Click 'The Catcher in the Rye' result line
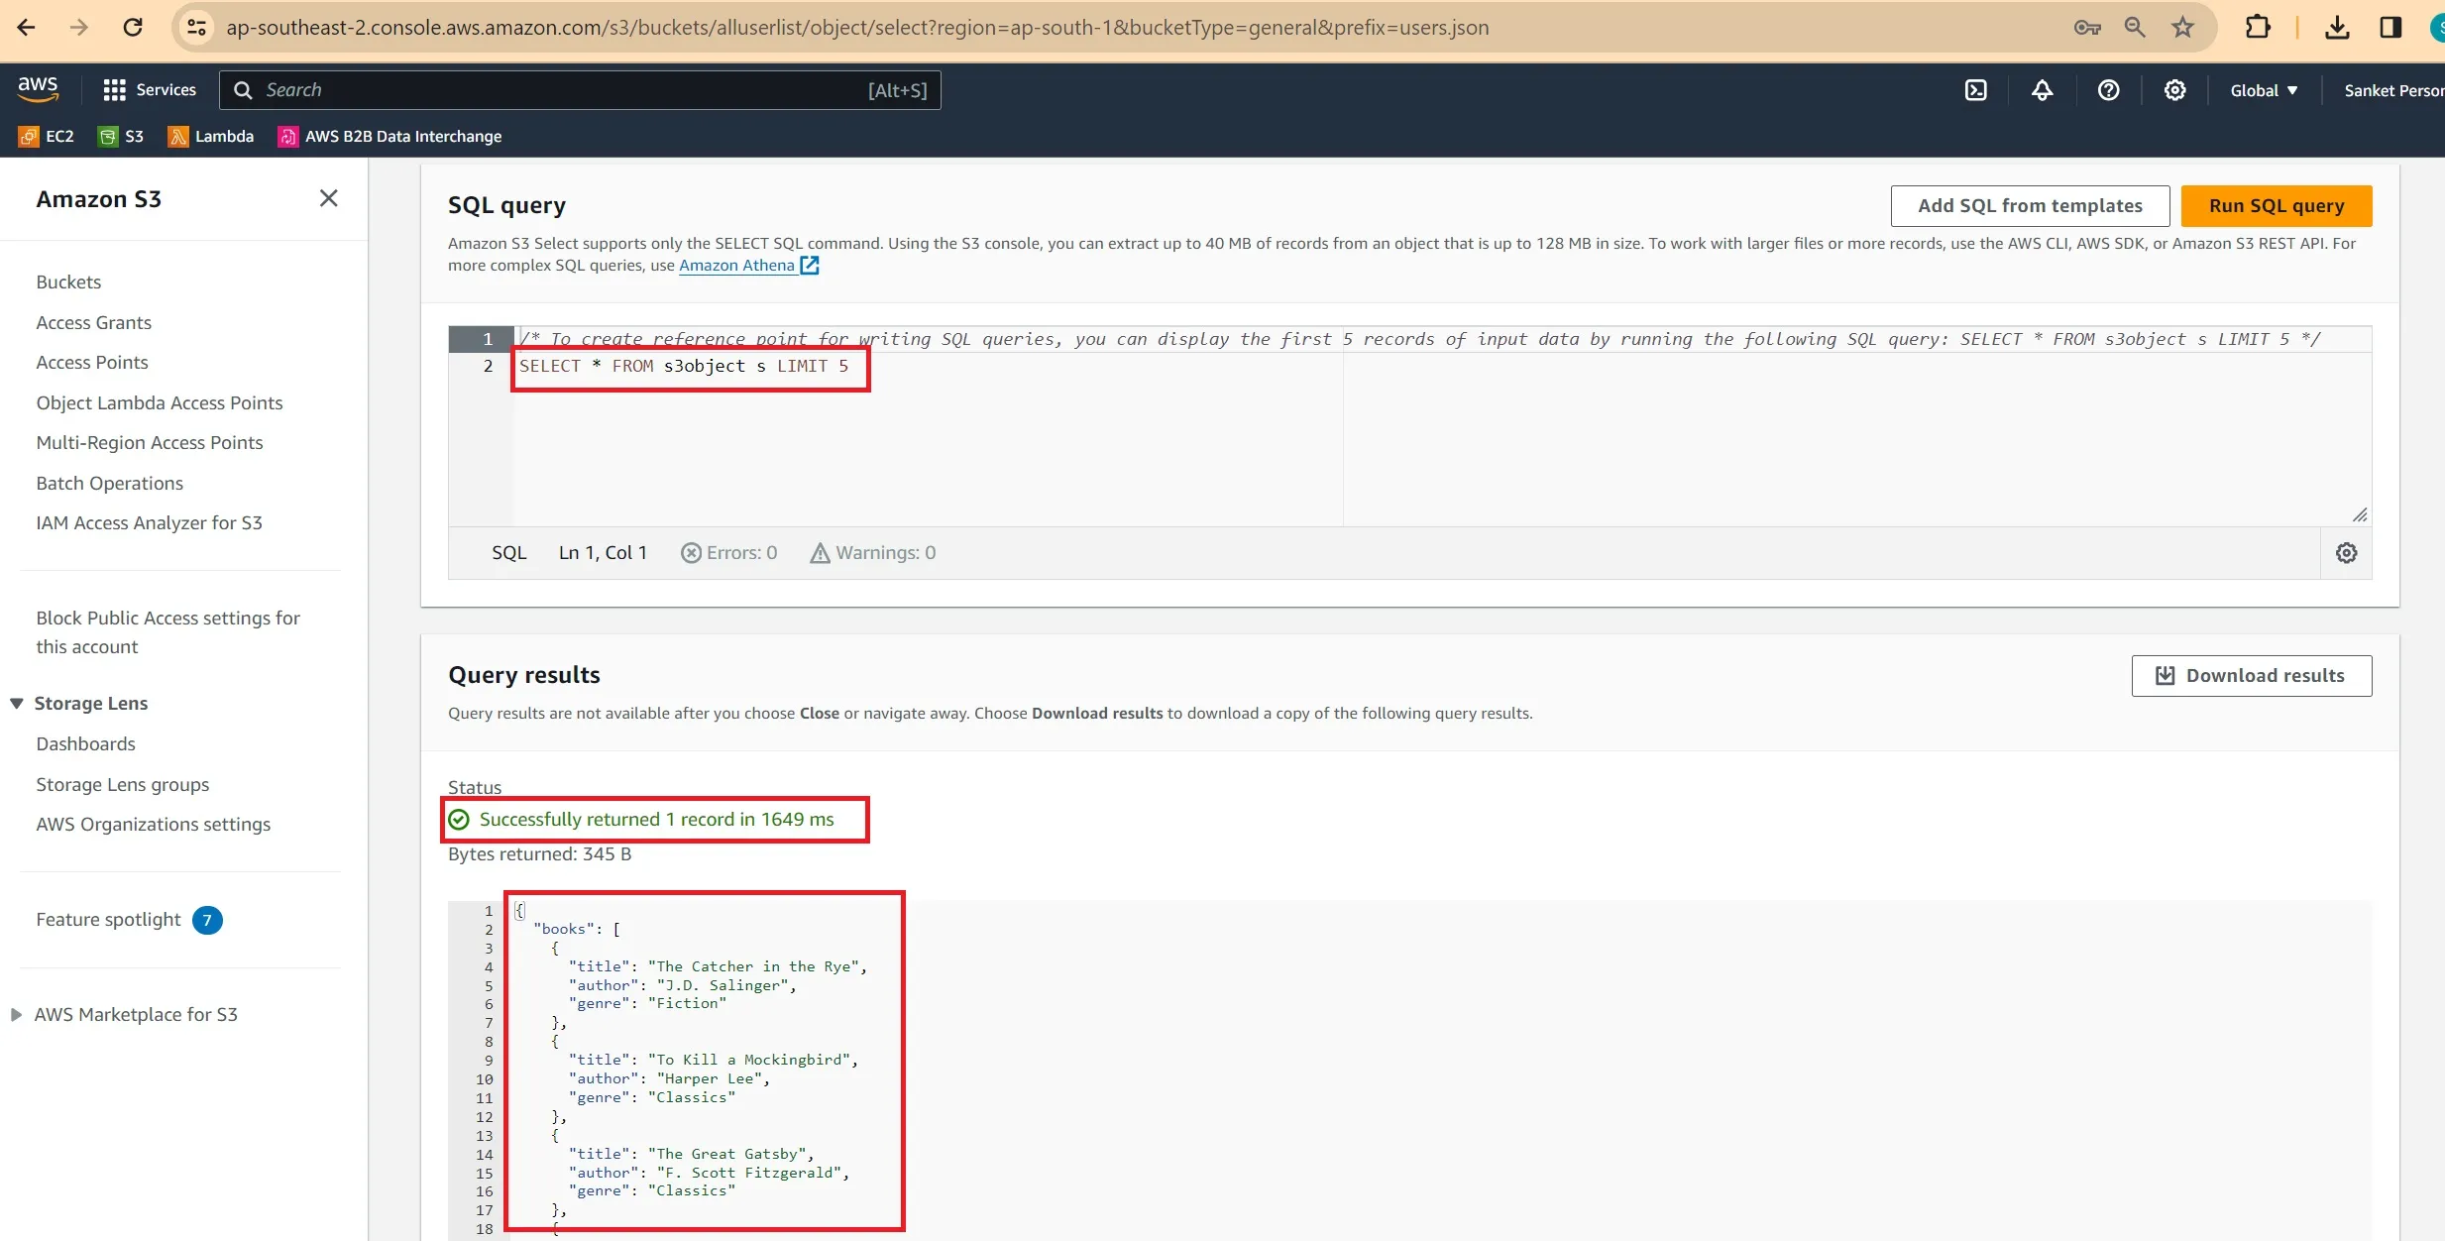 718,966
